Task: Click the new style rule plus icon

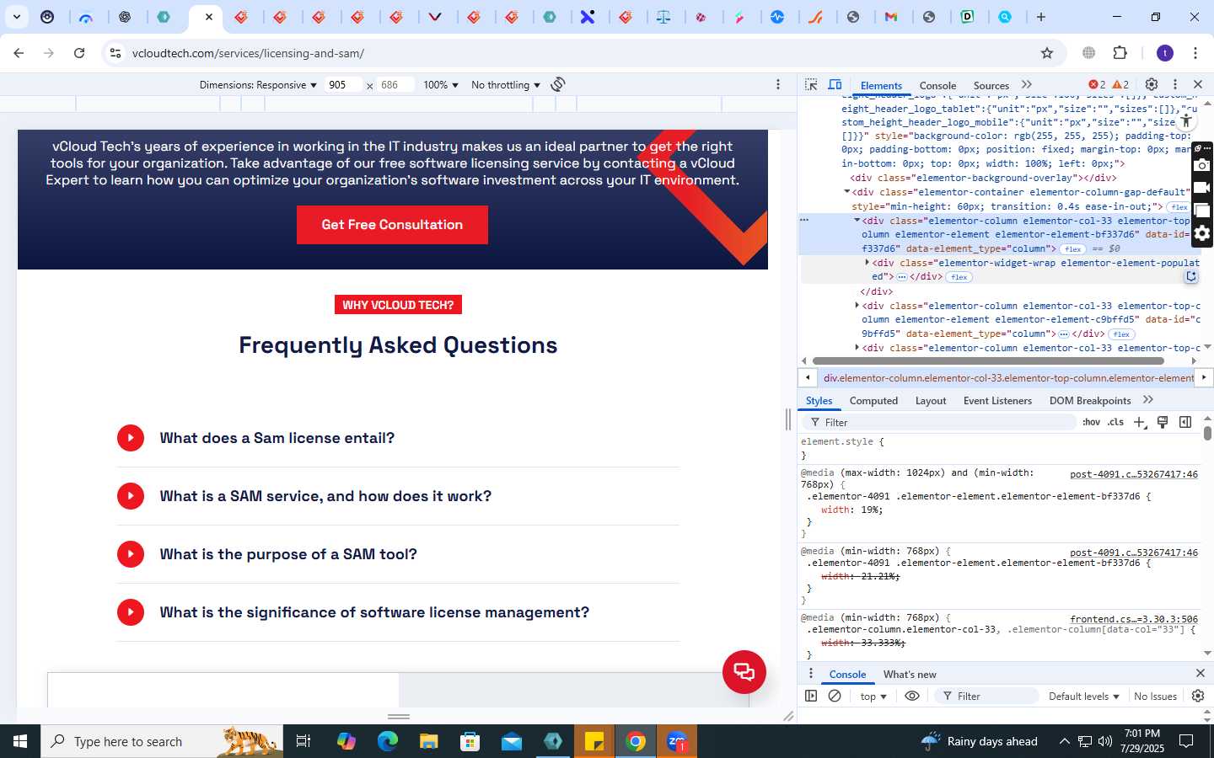Action: pos(1140,422)
